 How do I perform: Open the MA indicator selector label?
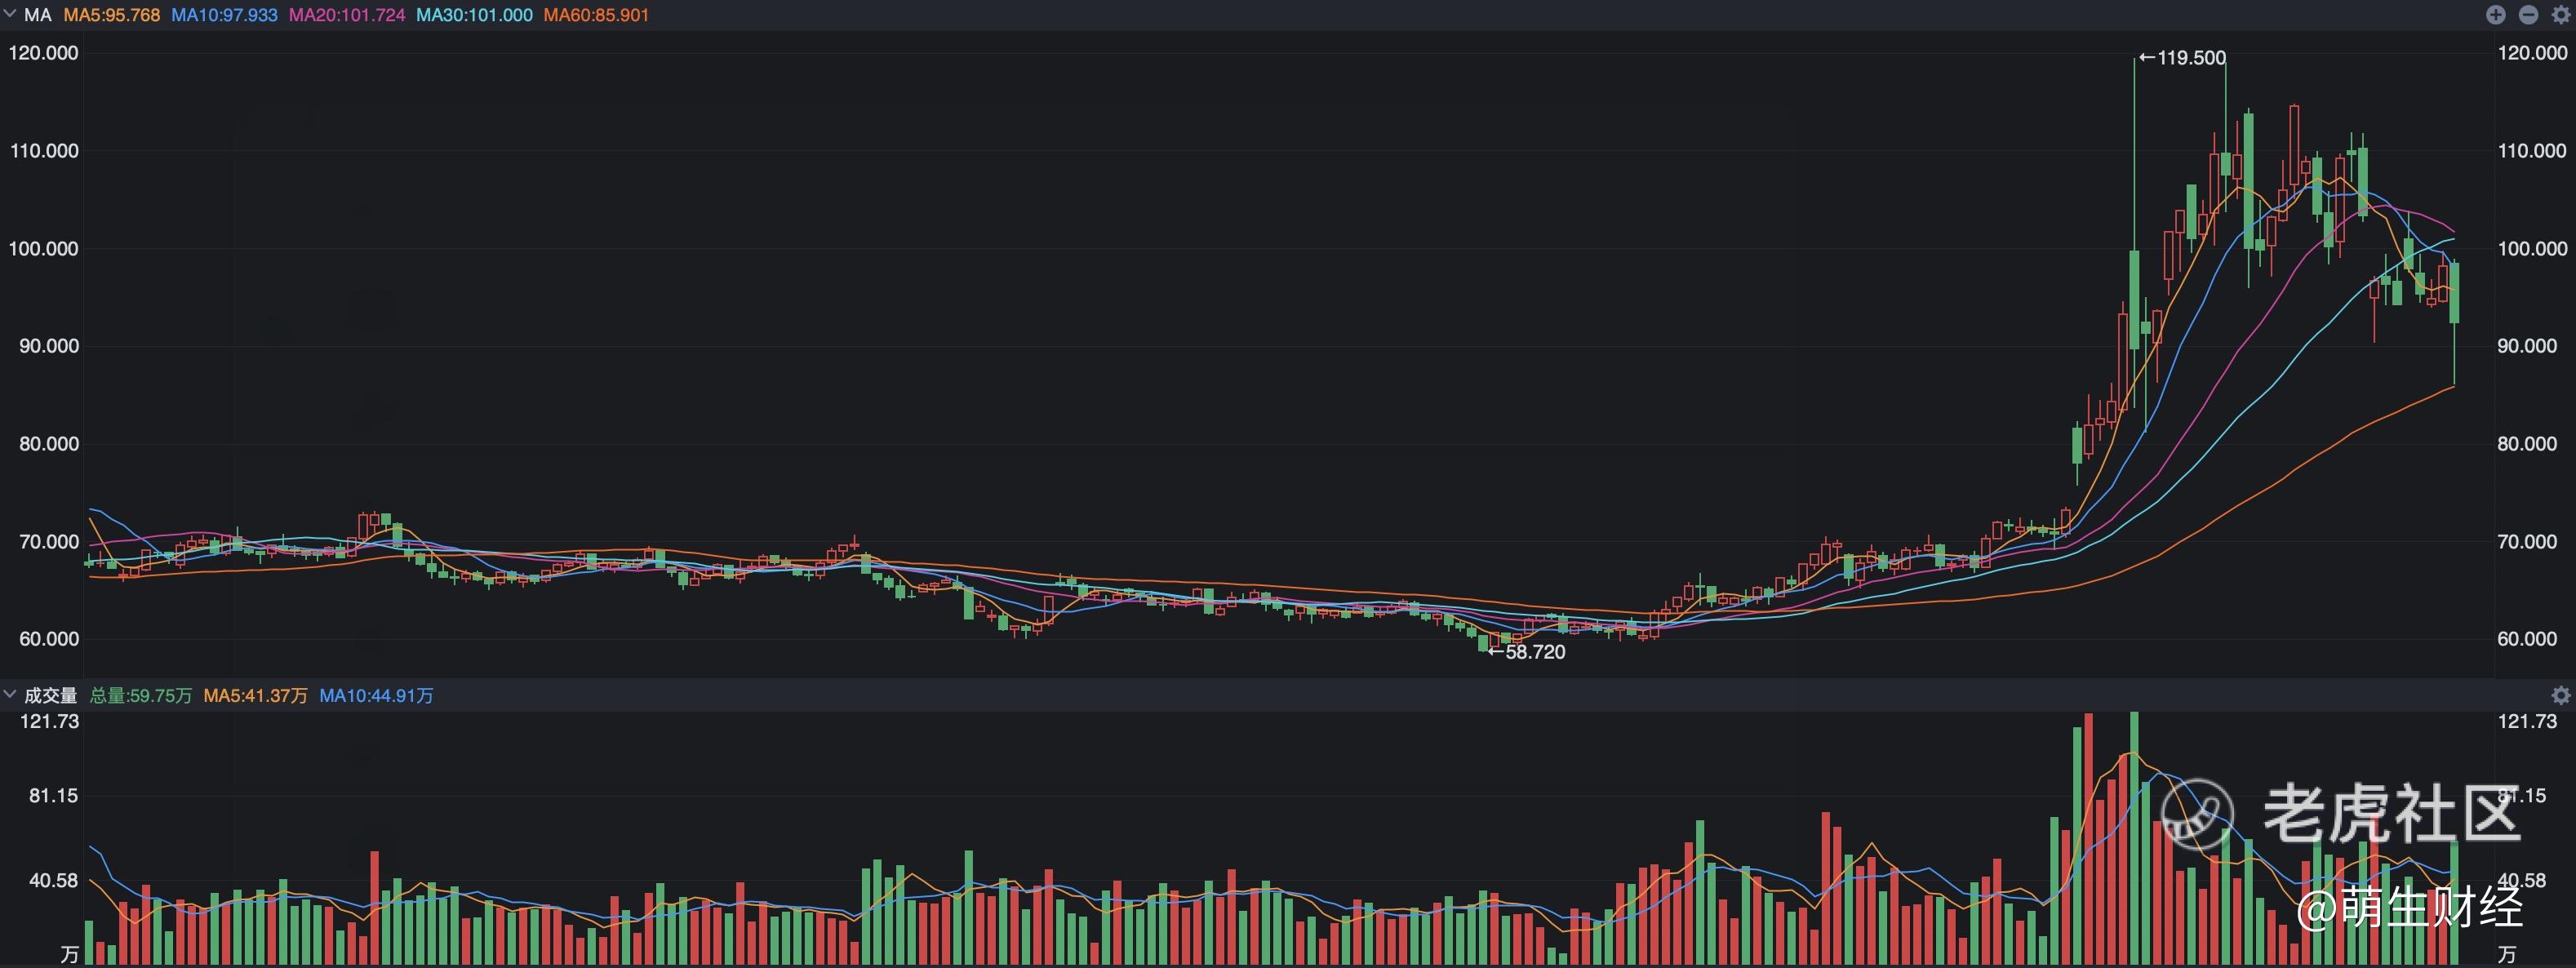[x=38, y=15]
